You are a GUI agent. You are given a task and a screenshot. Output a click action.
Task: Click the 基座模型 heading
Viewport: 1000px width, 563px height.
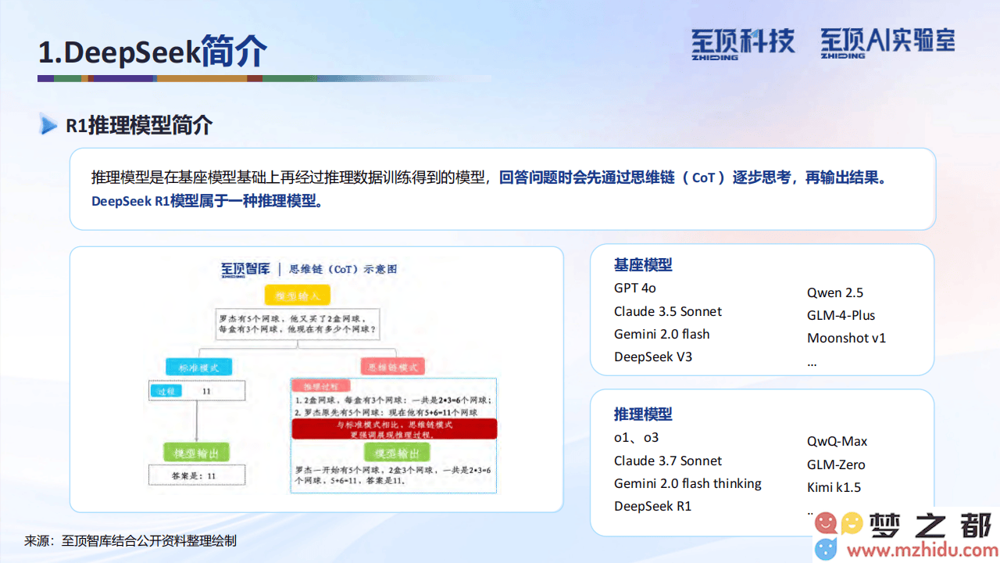pyautogui.click(x=643, y=265)
